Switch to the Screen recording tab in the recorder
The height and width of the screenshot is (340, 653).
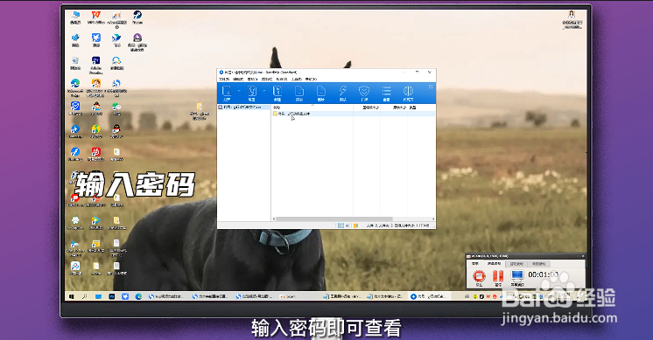coord(495,263)
